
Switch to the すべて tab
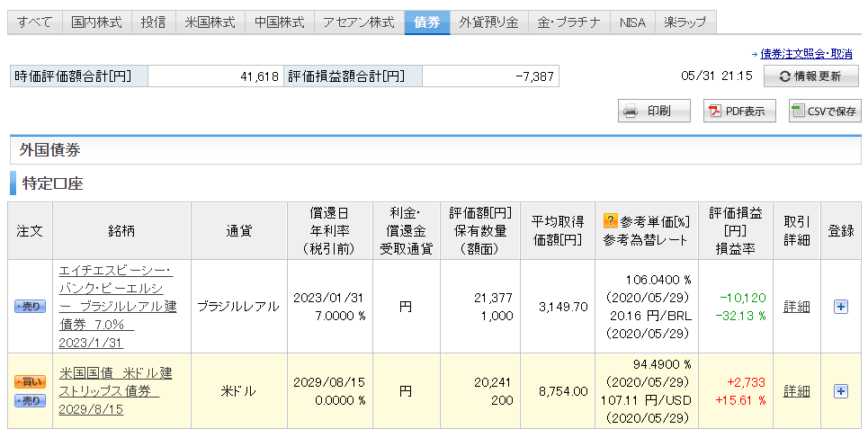coord(34,22)
